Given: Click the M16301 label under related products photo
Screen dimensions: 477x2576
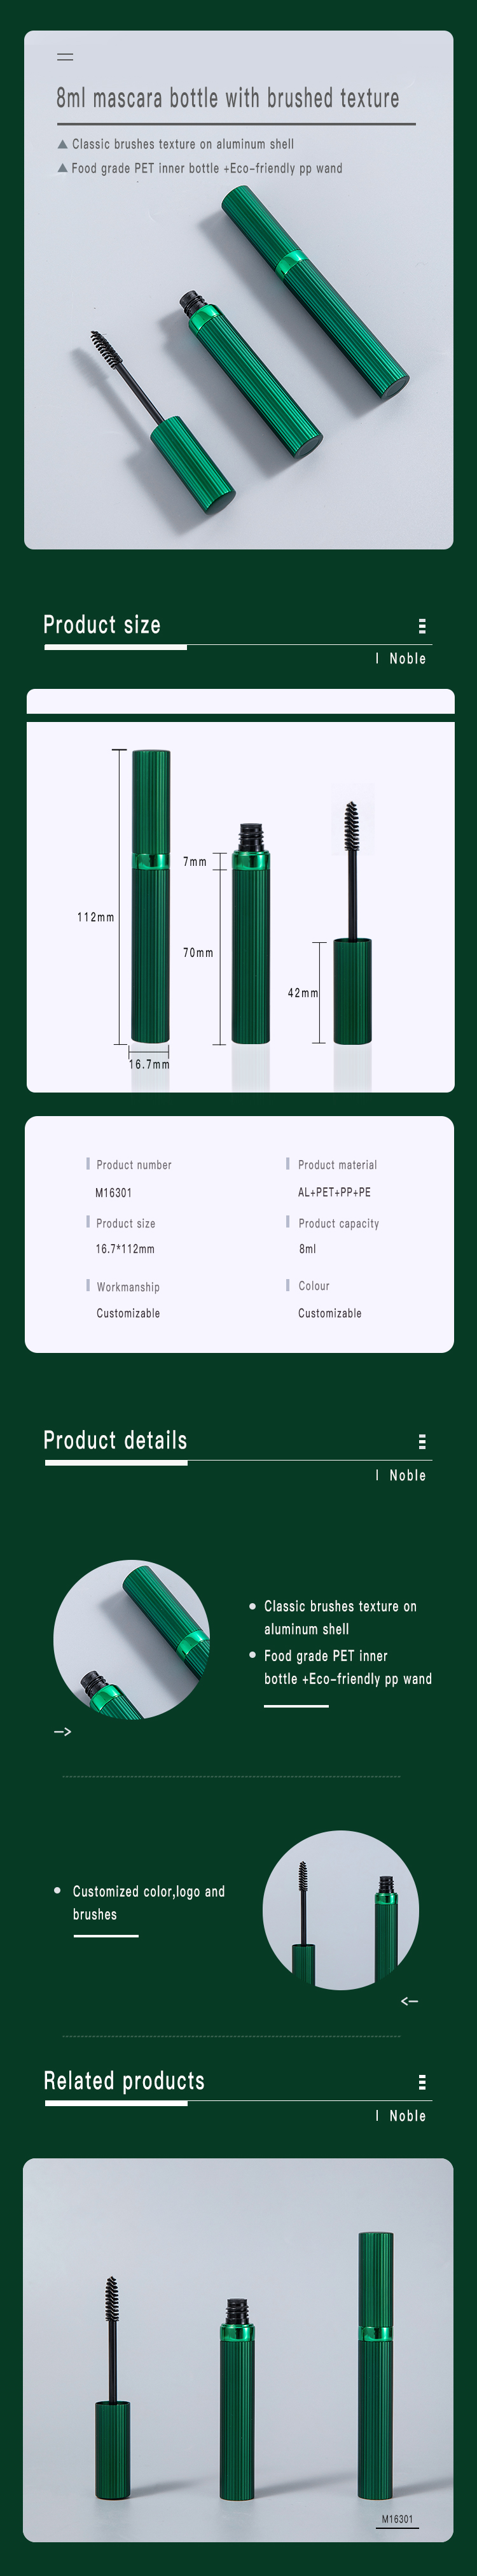Looking at the screenshot, I should pyautogui.click(x=397, y=2518).
